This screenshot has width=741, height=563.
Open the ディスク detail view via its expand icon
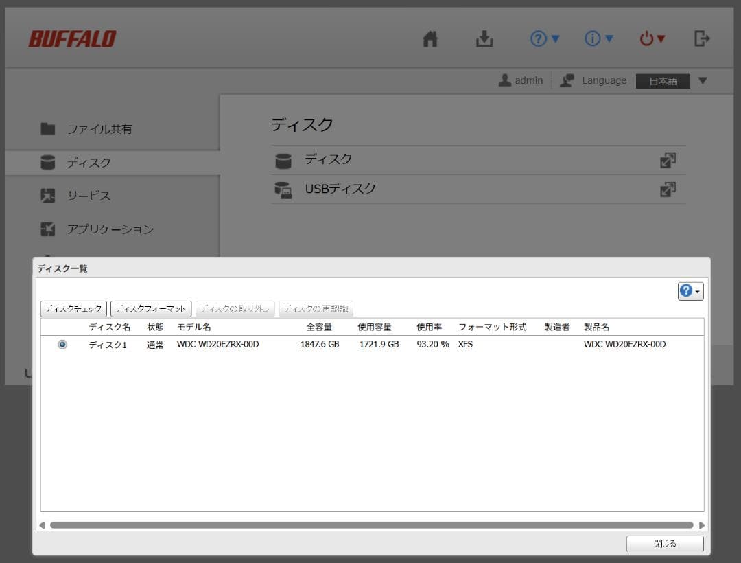pos(668,160)
